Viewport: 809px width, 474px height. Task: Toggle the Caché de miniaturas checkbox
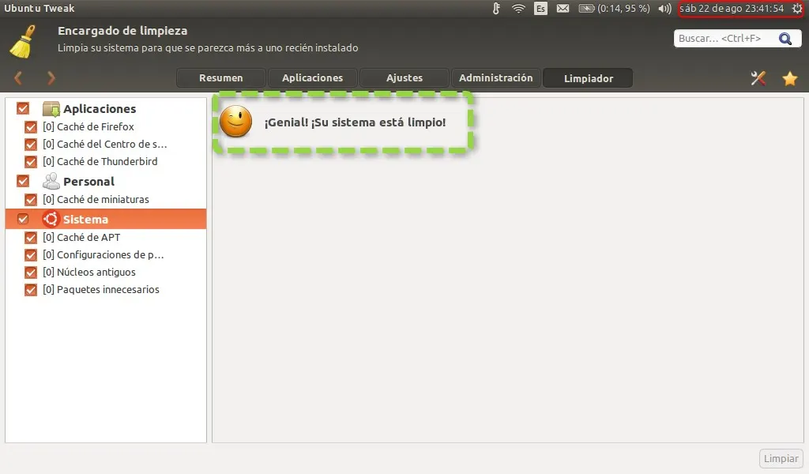[x=32, y=200]
